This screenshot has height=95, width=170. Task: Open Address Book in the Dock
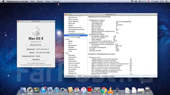(x=70, y=90)
